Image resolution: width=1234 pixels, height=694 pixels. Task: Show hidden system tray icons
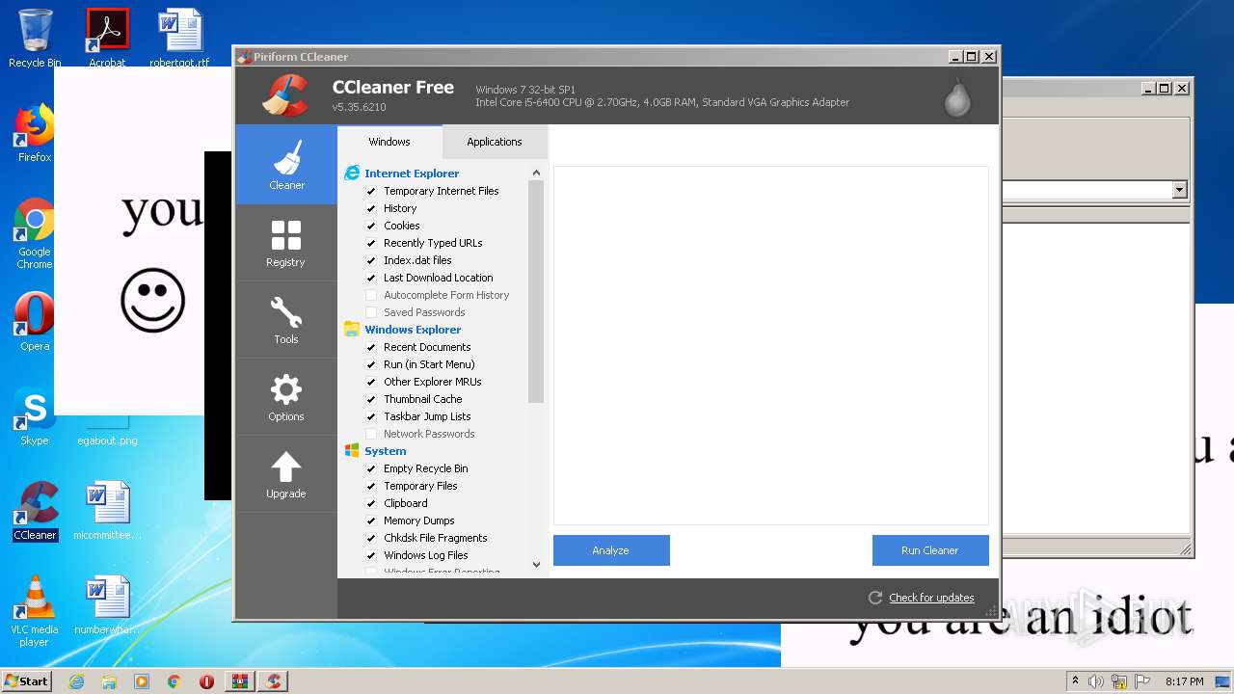[x=1075, y=681]
